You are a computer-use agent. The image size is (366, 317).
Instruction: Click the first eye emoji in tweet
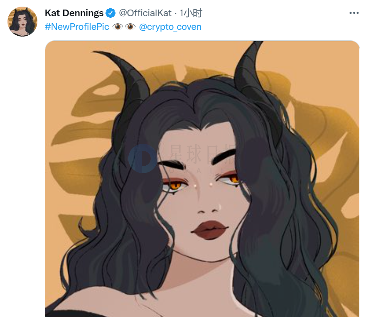[117, 27]
